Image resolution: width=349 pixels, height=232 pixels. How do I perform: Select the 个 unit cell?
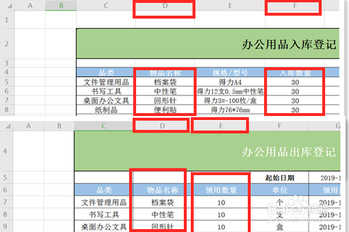(x=279, y=202)
